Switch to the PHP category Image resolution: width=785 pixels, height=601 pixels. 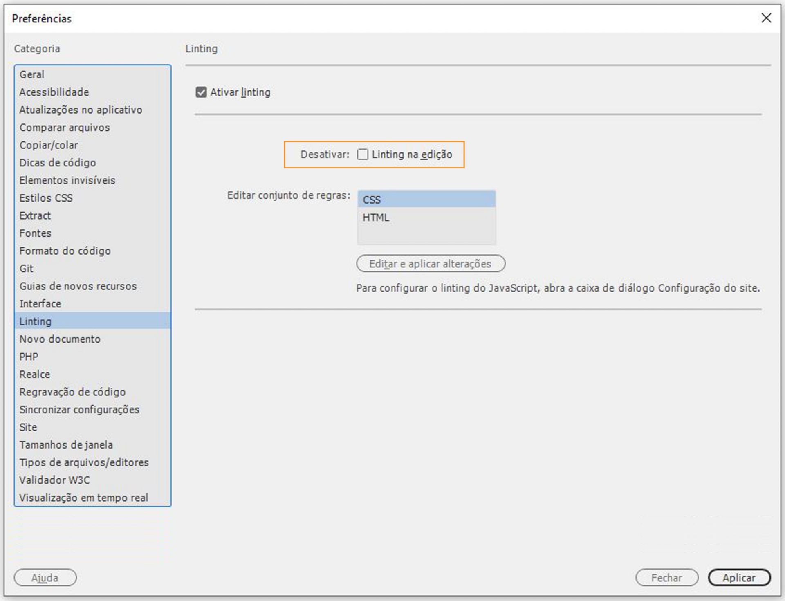pyautogui.click(x=29, y=357)
